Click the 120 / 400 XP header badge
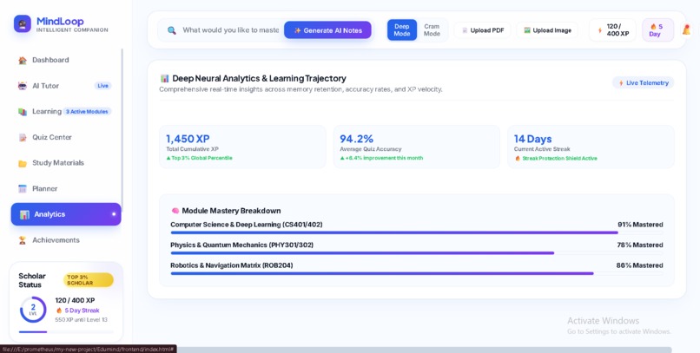The height and width of the screenshot is (353, 700). point(612,29)
